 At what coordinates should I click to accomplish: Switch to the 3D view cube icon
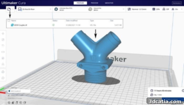click(x=9, y=103)
